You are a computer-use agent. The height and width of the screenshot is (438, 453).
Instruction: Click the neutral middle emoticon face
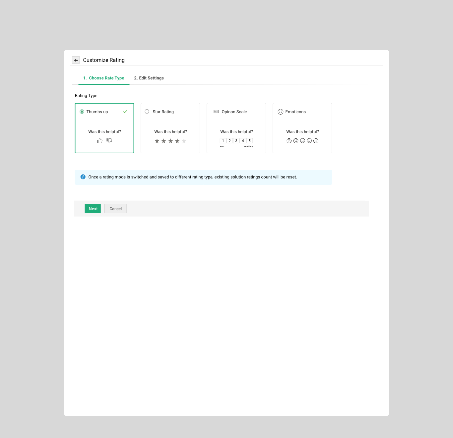pyautogui.click(x=302, y=141)
